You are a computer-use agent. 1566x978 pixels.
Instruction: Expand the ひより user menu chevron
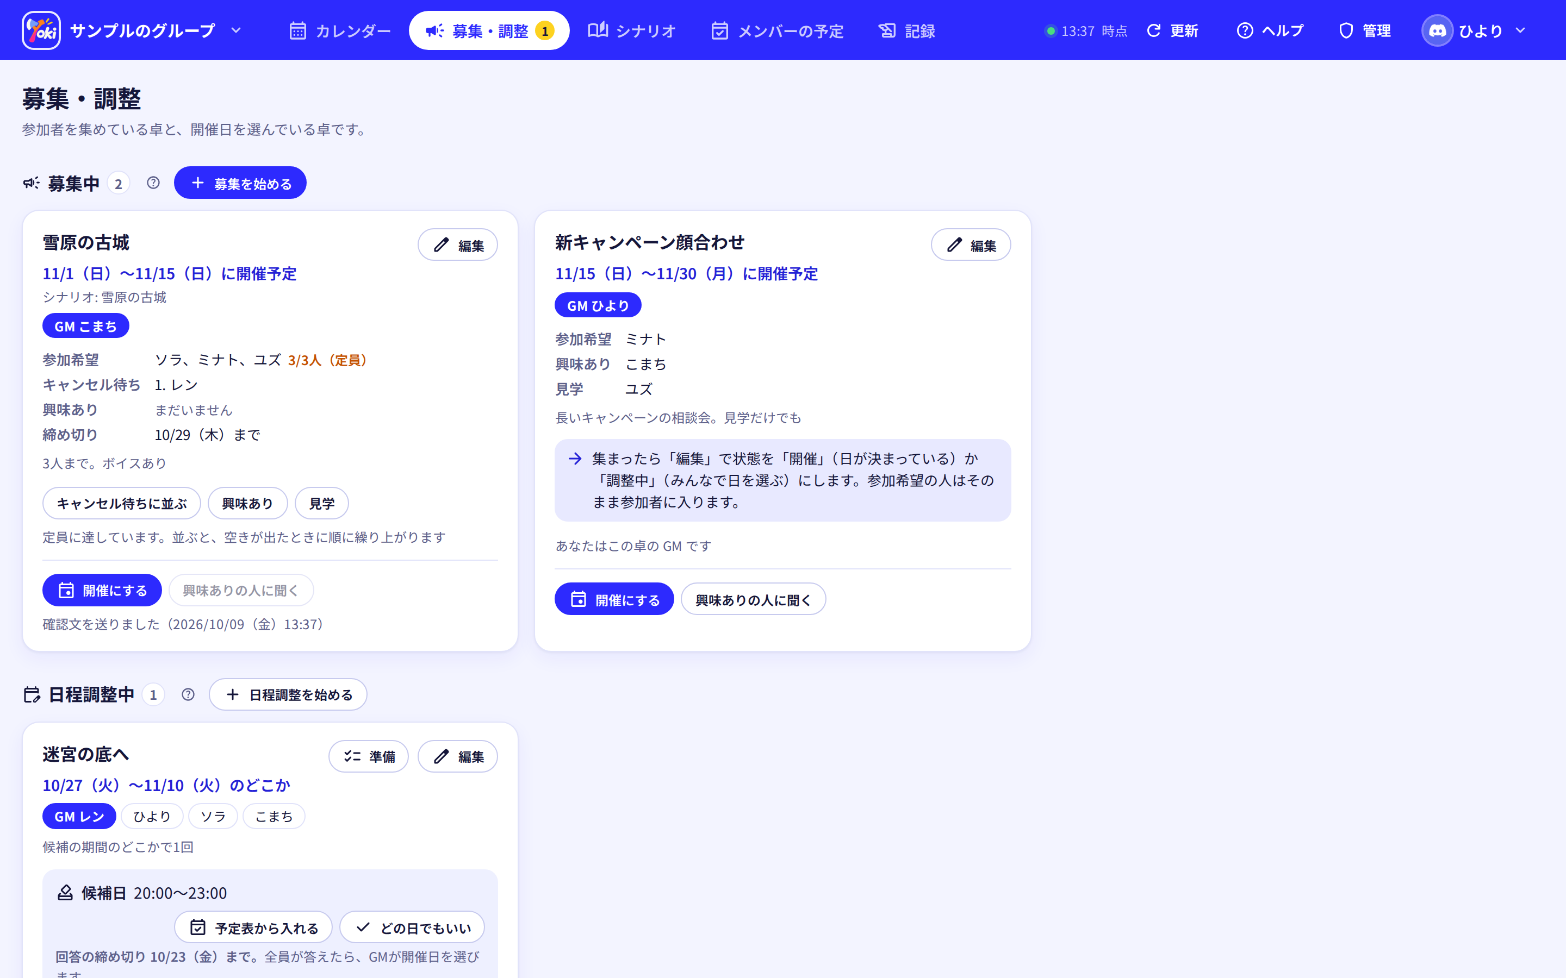point(1521,30)
